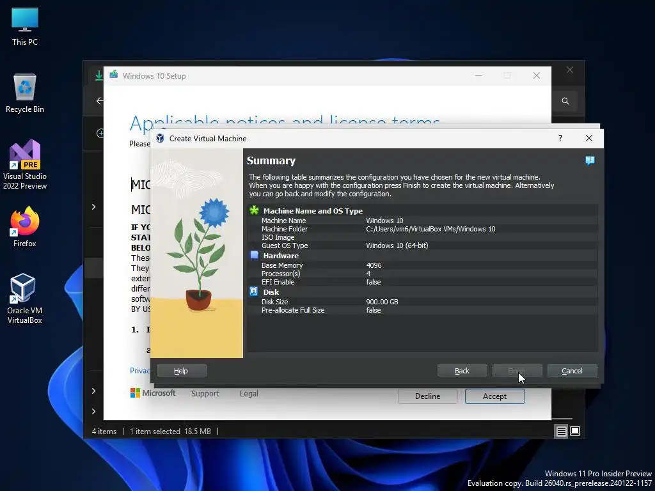The width and height of the screenshot is (655, 491).
Task: Click the Disk section icon
Action: 253,292
